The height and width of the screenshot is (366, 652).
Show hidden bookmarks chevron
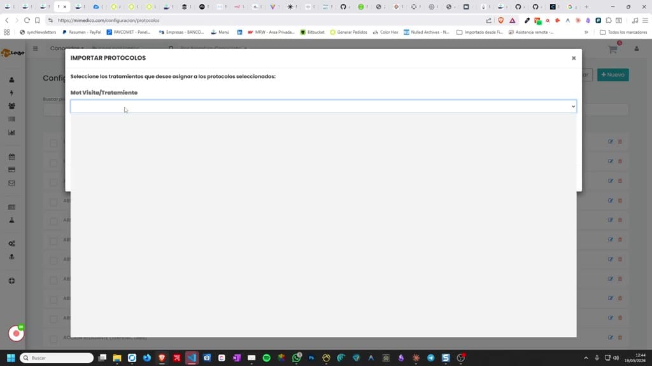[586, 32]
